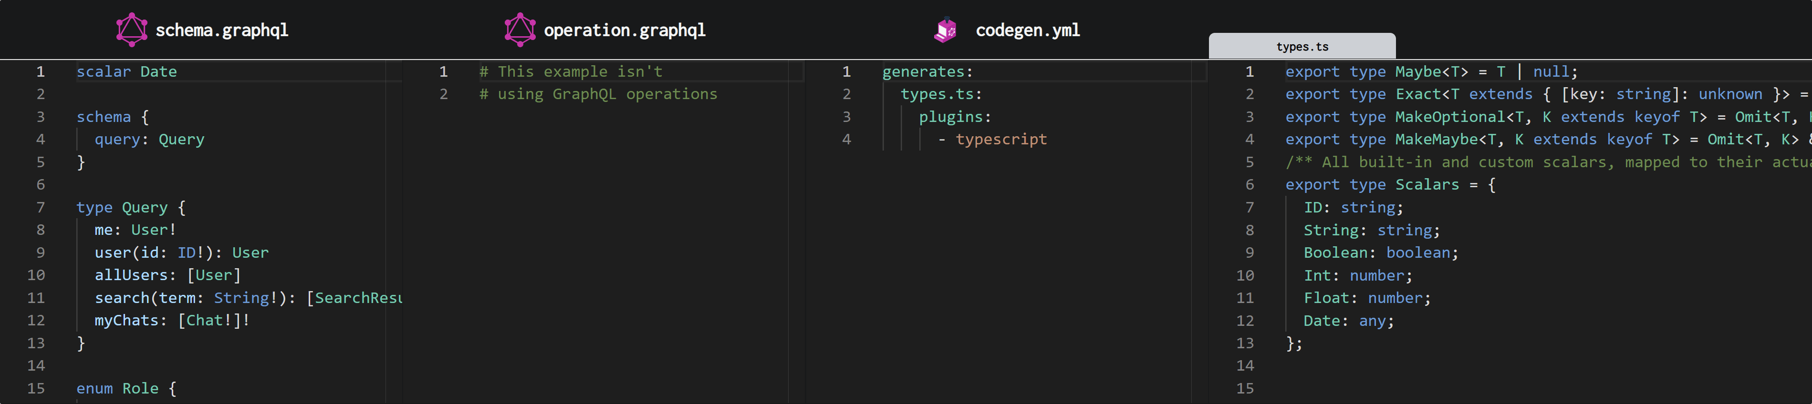Viewport: 1812px width, 404px height.
Task: Click the GraphQL logo beside operation.graphql
Action: pyautogui.click(x=520, y=30)
